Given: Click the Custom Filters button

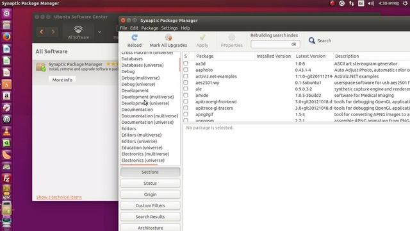Looking at the screenshot, I should coord(150,205).
